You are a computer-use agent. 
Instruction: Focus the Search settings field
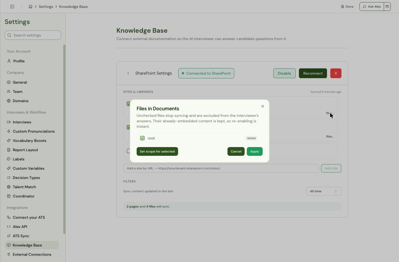point(33,35)
